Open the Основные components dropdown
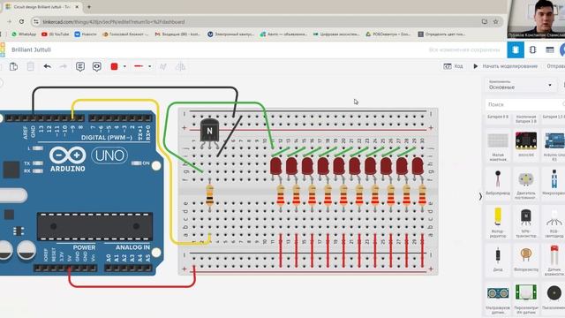Screen dimensions: 565x318 tap(520, 85)
